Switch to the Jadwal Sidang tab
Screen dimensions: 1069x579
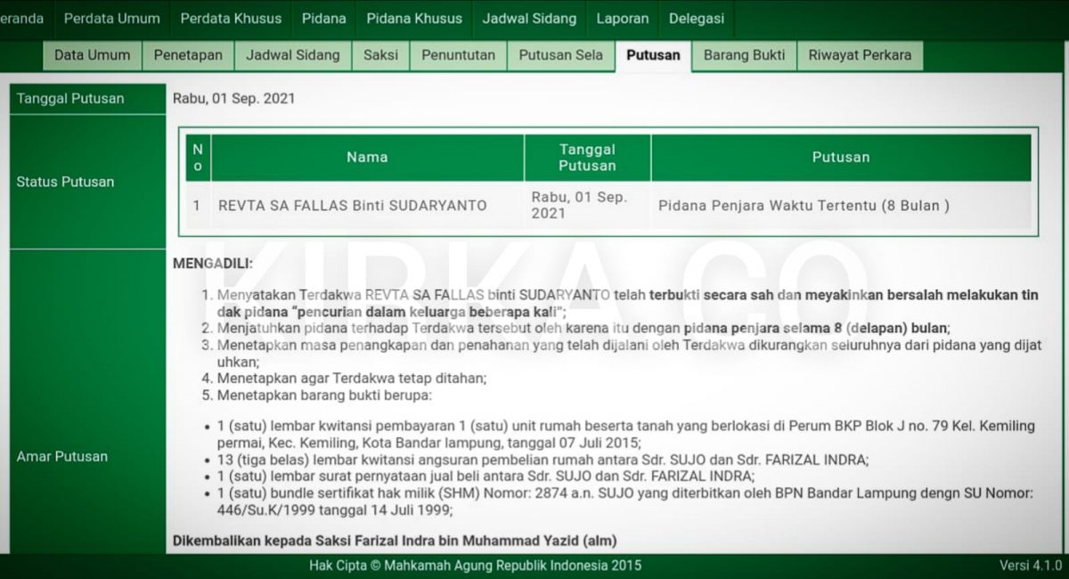click(293, 55)
